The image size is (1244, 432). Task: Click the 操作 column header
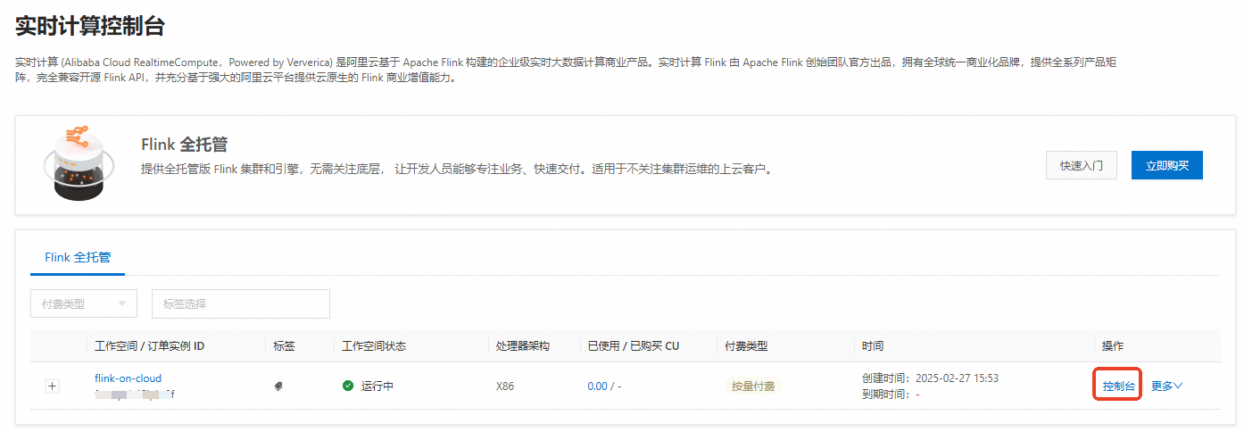pyautogui.click(x=1113, y=345)
